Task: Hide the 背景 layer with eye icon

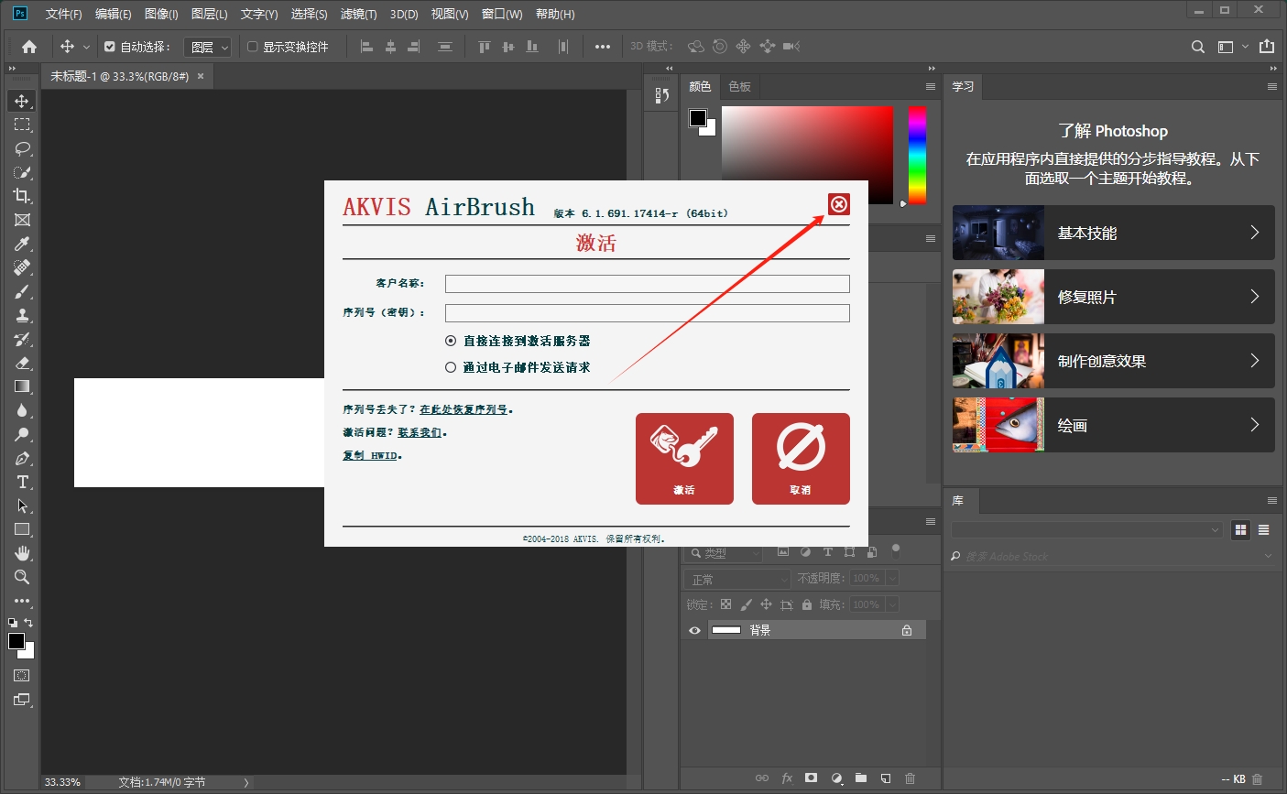Action: click(x=694, y=630)
